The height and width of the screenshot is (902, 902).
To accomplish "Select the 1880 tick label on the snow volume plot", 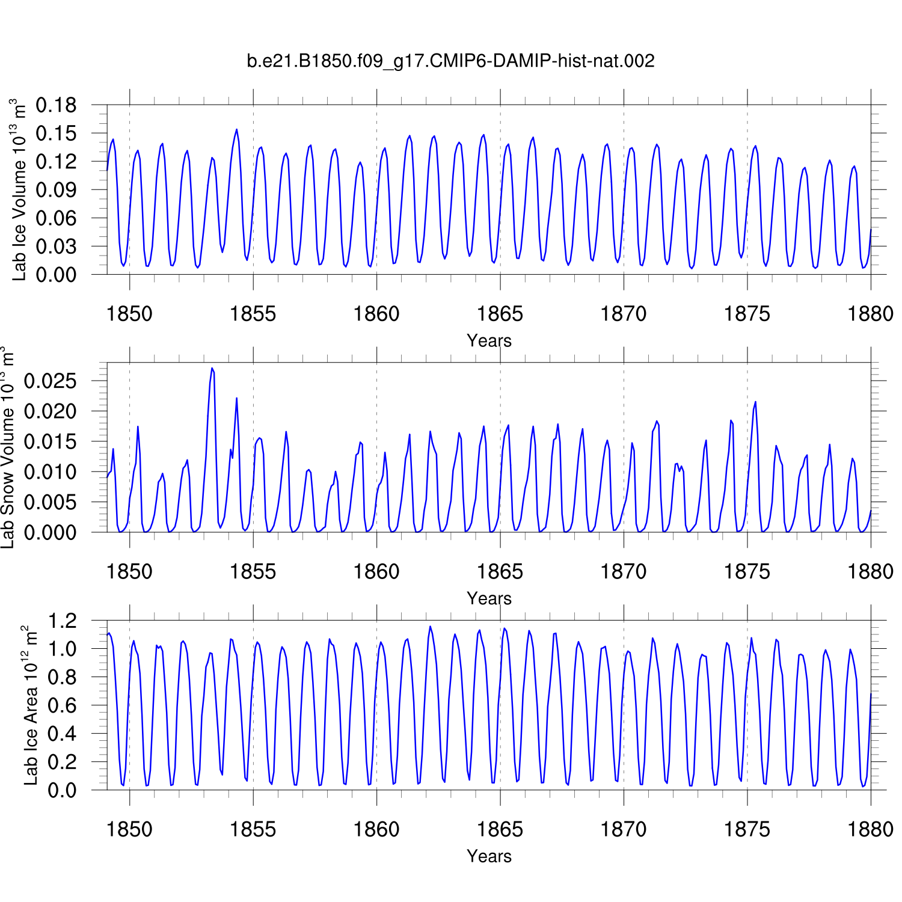I will pyautogui.click(x=870, y=571).
